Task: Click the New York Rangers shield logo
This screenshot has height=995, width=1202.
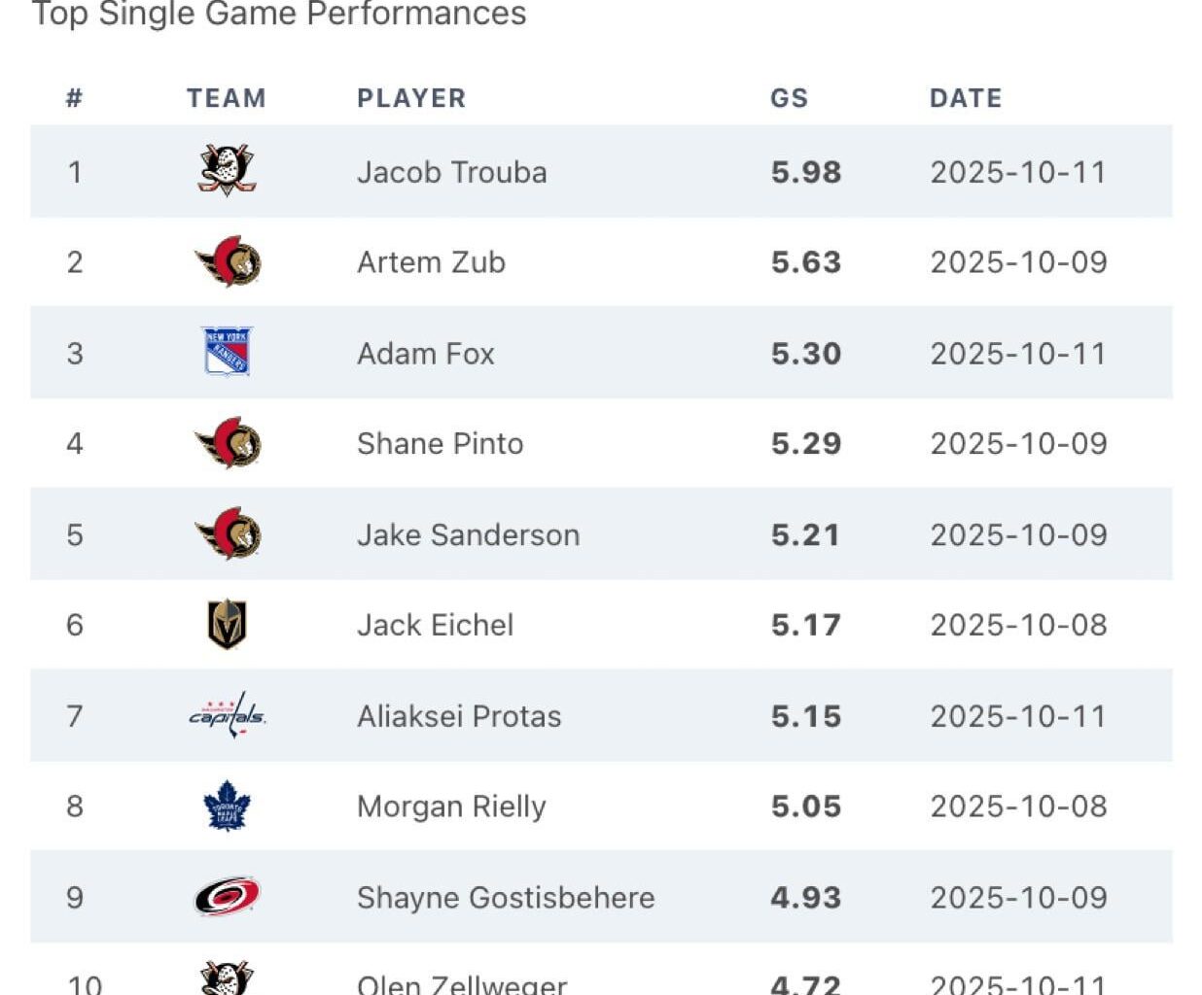Action: coord(225,353)
